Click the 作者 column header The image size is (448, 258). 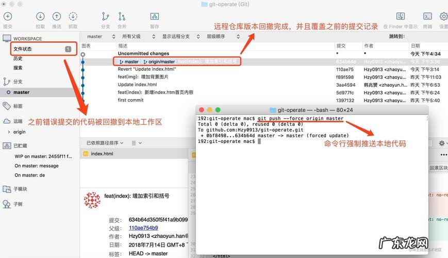[369, 46]
